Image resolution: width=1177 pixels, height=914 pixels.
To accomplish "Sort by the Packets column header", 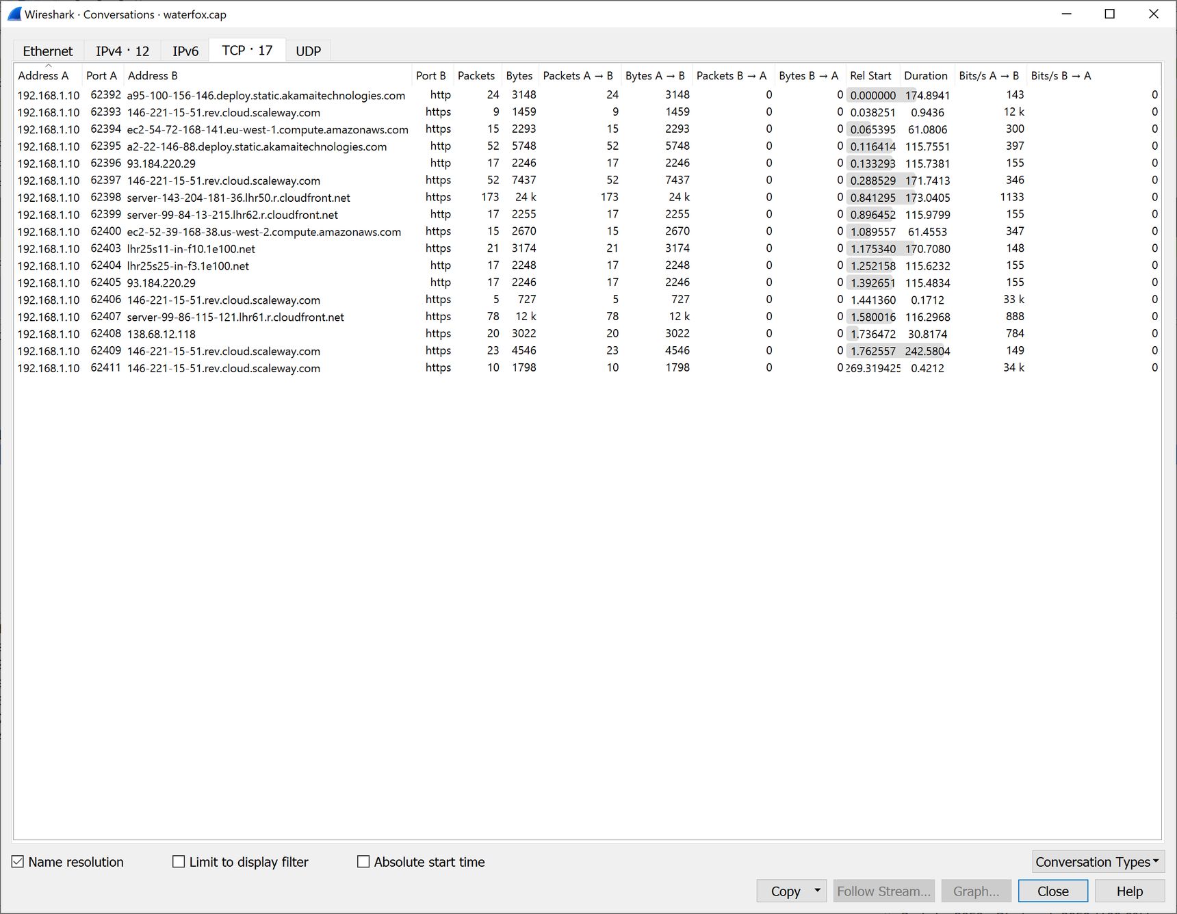I will coord(476,76).
